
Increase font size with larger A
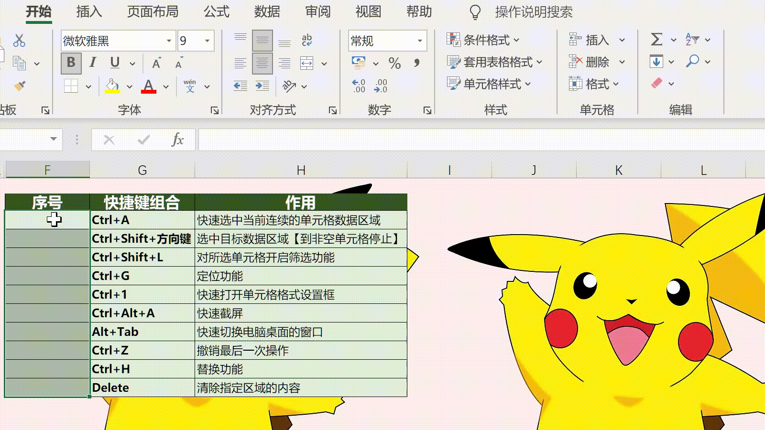[x=156, y=63]
